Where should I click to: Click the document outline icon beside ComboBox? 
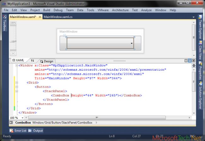click(x=11, y=122)
